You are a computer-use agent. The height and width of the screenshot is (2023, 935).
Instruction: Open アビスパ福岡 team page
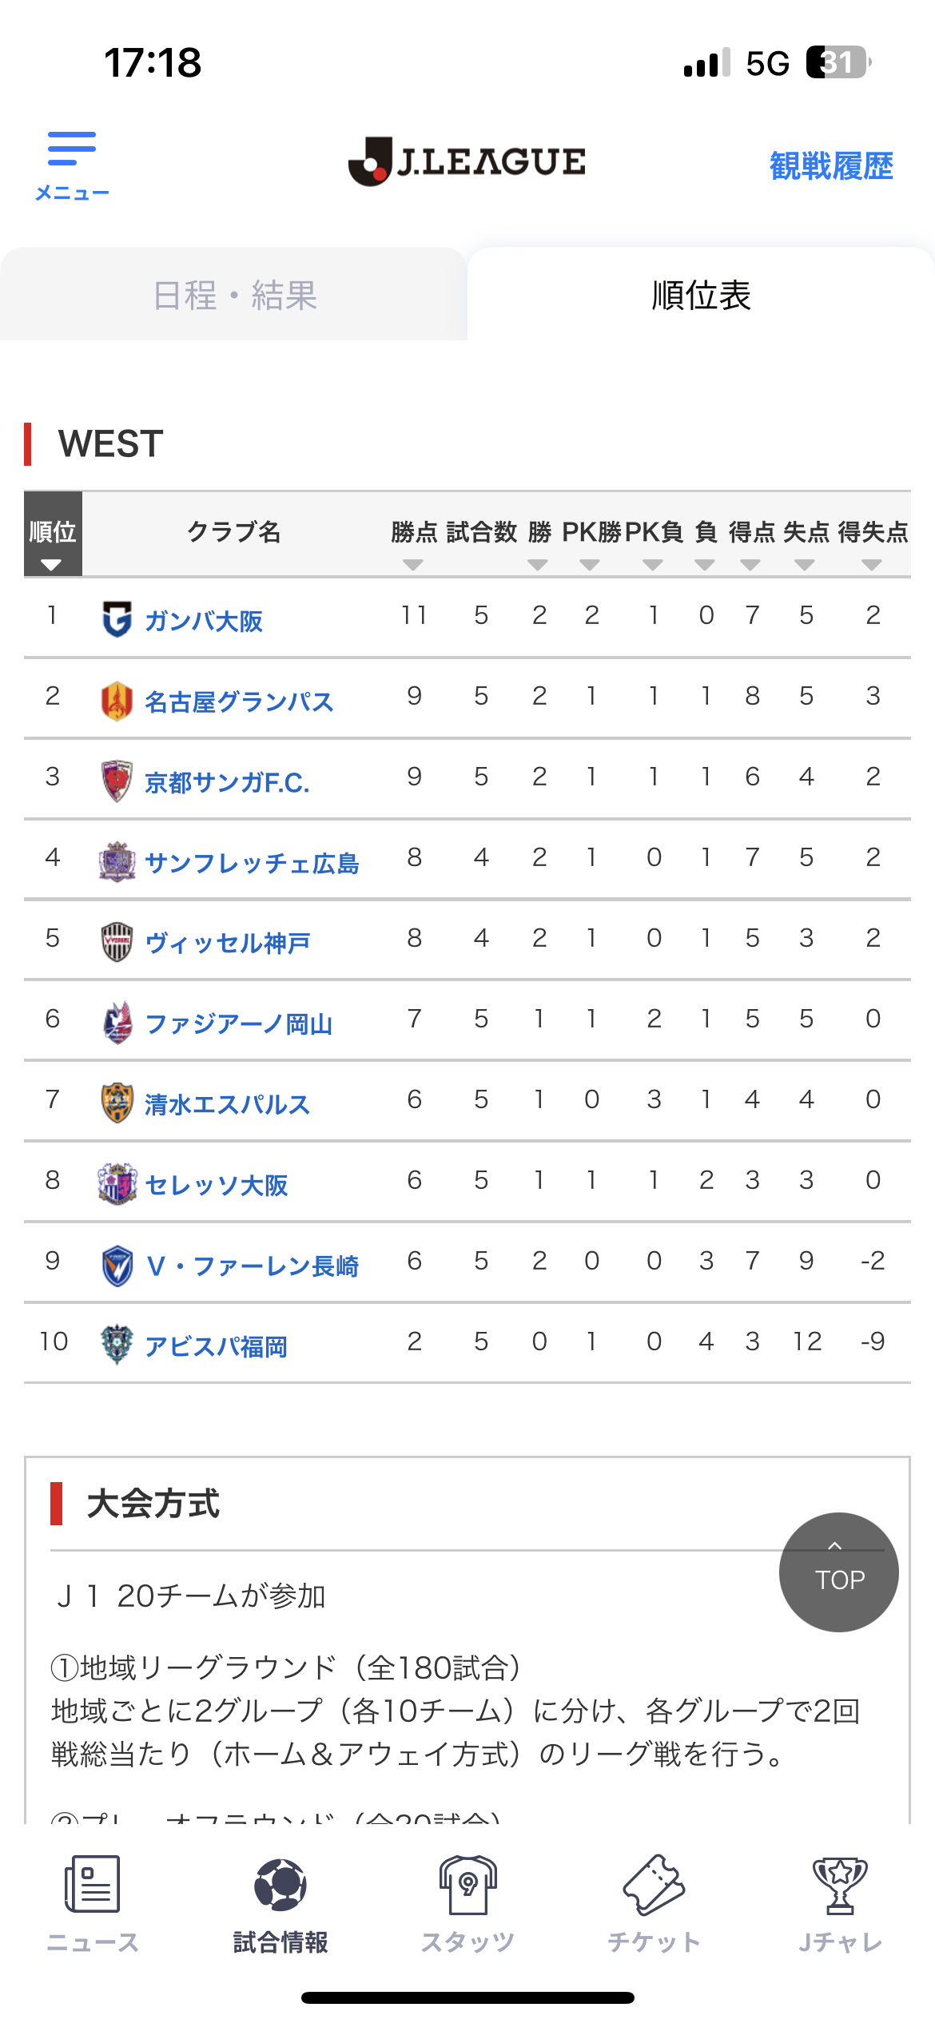click(x=216, y=1346)
